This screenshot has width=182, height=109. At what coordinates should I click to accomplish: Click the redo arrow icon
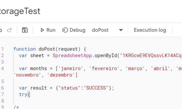pos(9,30)
